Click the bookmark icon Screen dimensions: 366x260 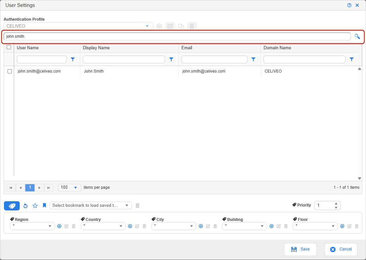[45, 206]
